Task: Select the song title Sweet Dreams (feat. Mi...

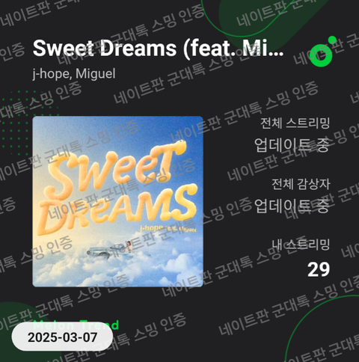Action: [158, 48]
